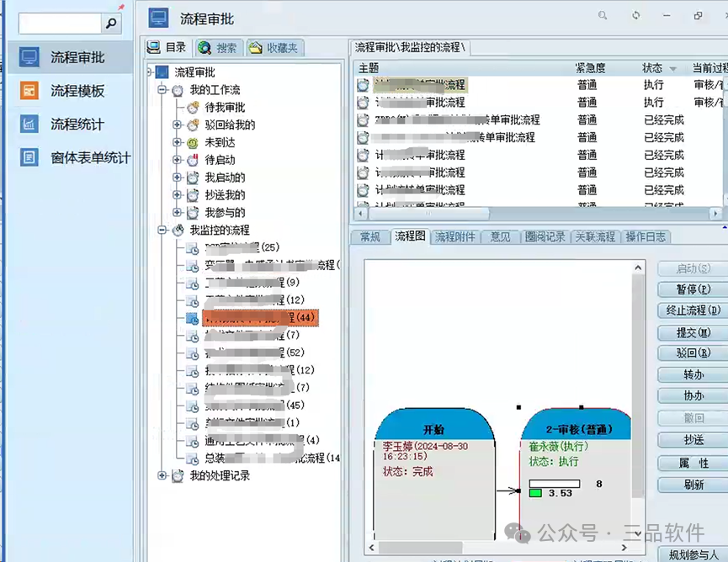Click inside the top-left search input field
Image resolution: width=728 pixels, height=562 pixels.
coord(59,23)
